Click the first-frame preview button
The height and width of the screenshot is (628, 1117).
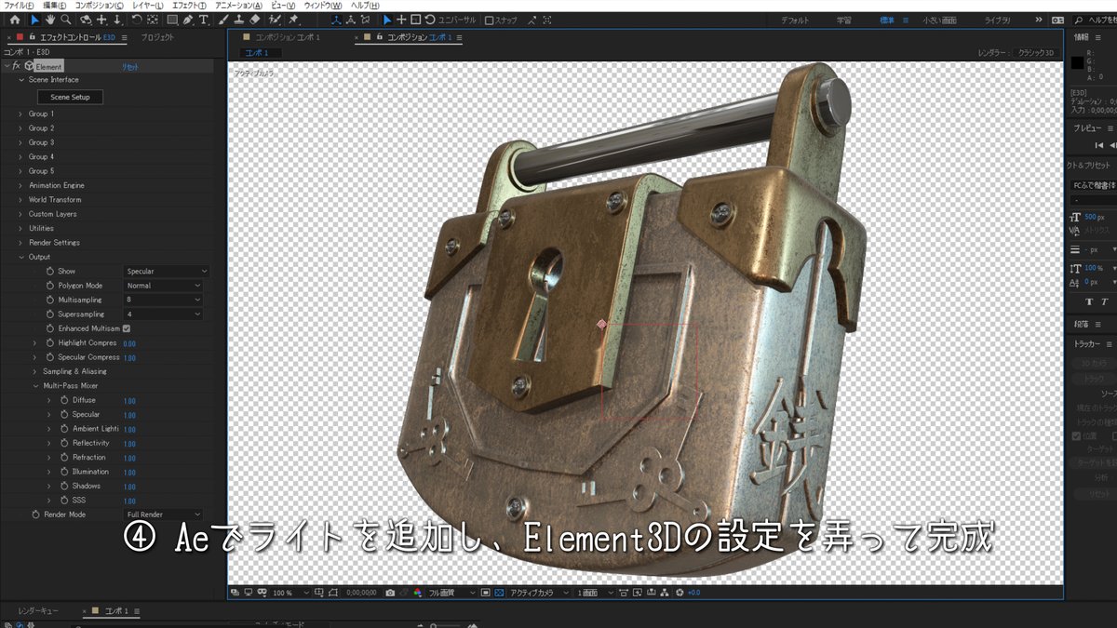[x=1099, y=145]
